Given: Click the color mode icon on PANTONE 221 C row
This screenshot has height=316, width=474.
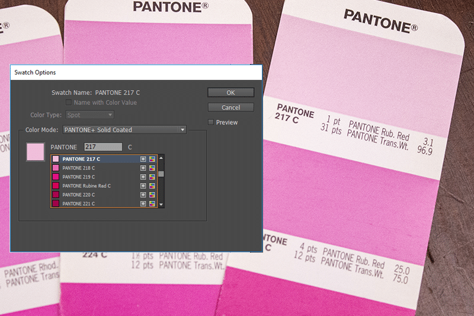Looking at the screenshot, I should (152, 203).
